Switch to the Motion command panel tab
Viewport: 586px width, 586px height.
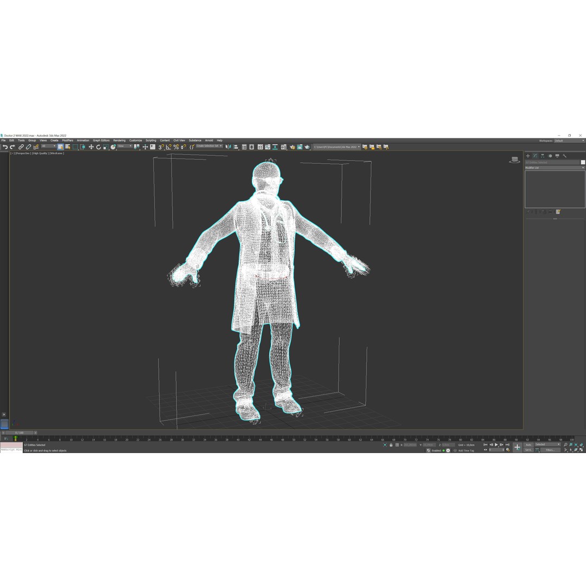click(550, 156)
